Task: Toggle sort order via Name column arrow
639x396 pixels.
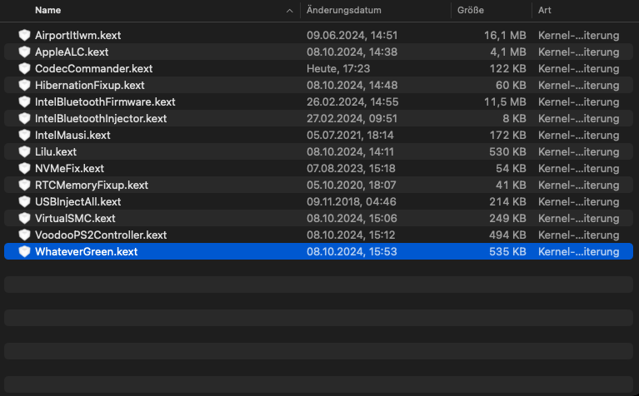Action: 290,11
